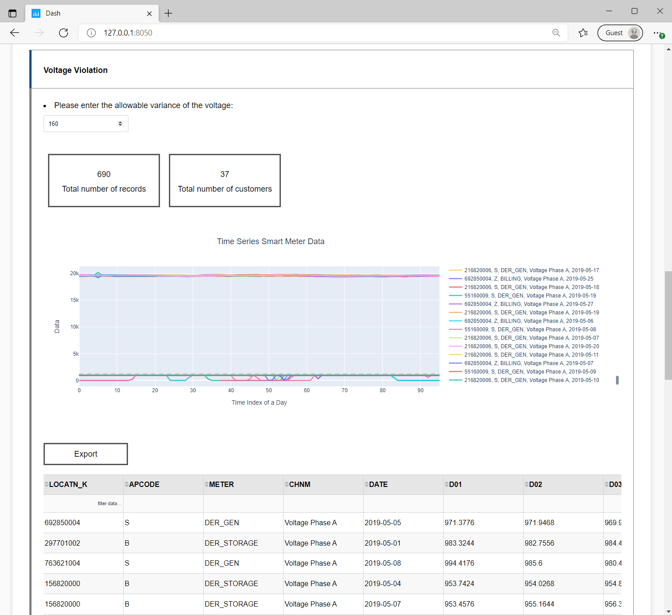Click the Export button

pos(86,454)
